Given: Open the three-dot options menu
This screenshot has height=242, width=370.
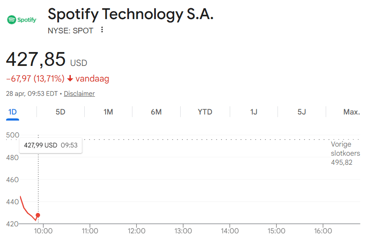Looking at the screenshot, I should (102, 30).
